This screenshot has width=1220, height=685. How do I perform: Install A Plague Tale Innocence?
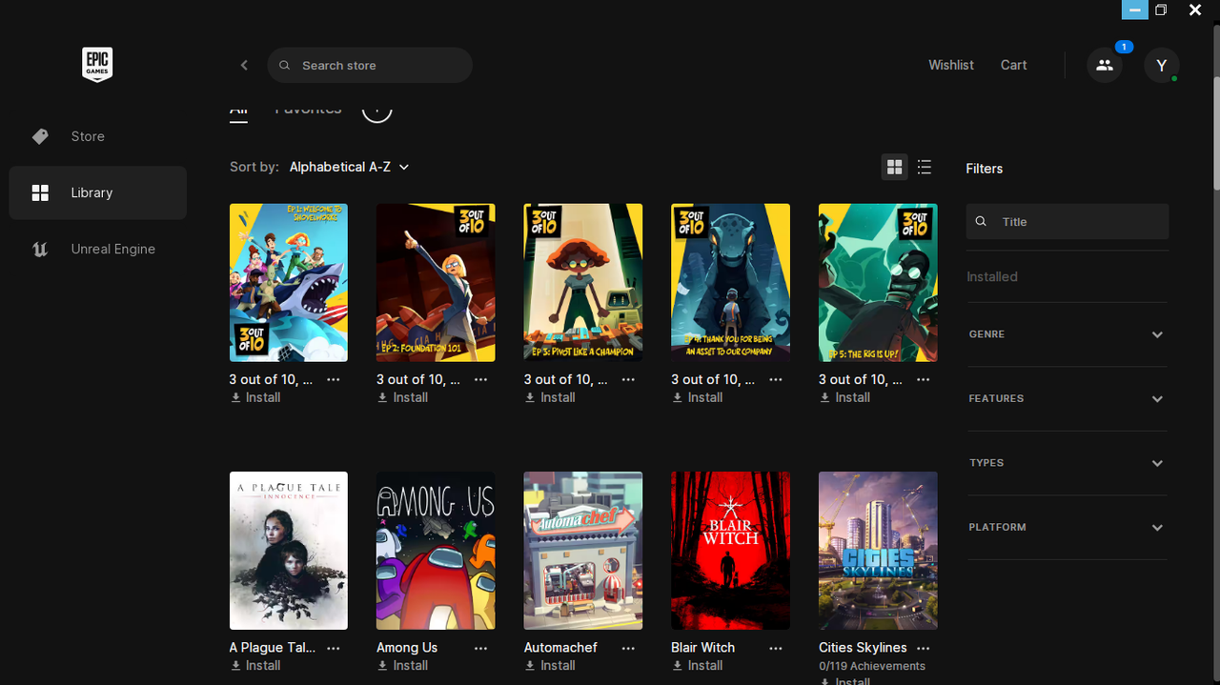click(255, 666)
